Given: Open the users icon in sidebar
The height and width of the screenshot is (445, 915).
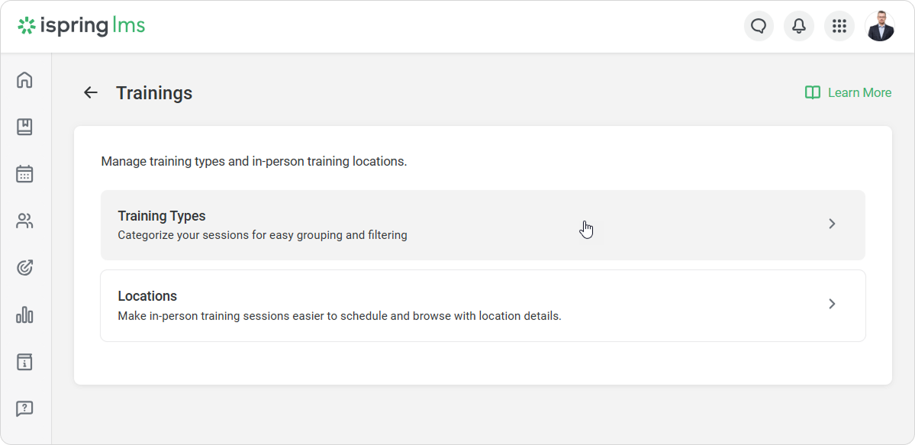Looking at the screenshot, I should tap(24, 221).
